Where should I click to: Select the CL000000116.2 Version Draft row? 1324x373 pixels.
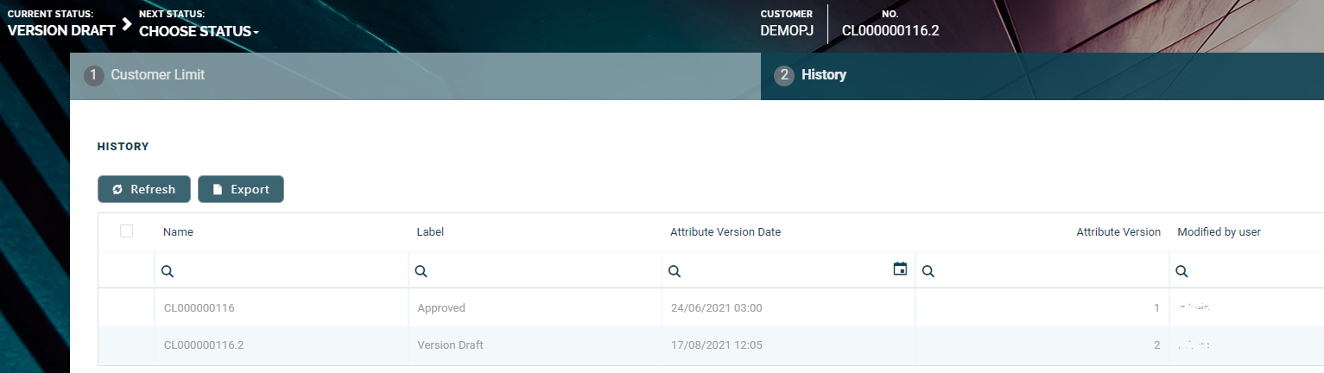click(x=535, y=345)
